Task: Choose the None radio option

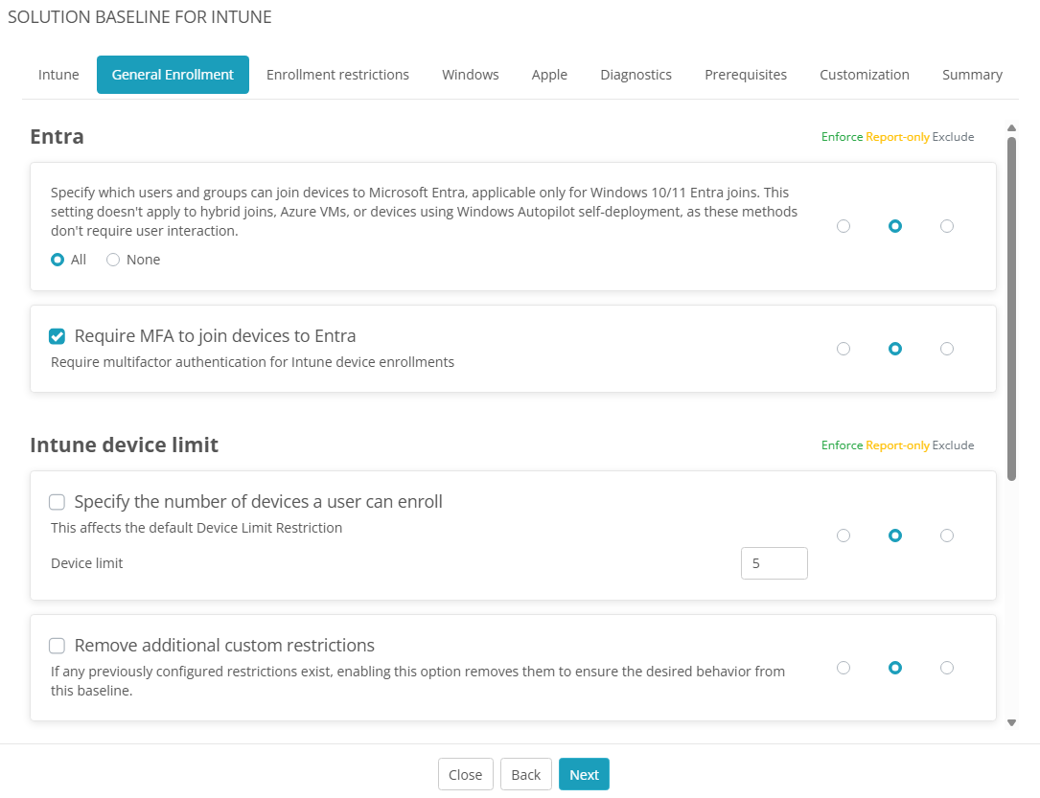Action: 113,260
